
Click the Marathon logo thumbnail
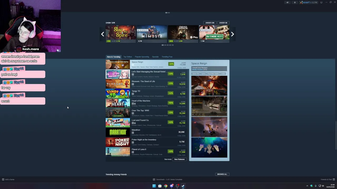click(x=118, y=133)
